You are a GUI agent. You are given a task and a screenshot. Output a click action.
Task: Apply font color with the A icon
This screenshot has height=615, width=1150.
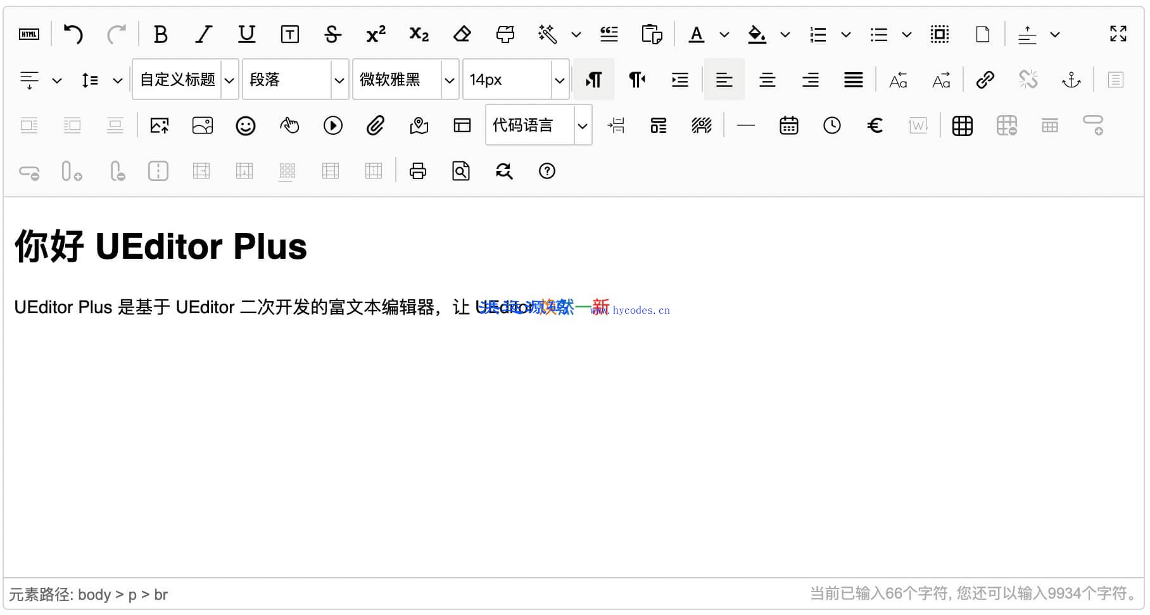[x=697, y=34]
